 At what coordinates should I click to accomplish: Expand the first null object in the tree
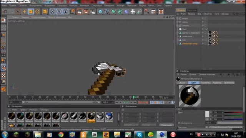pyautogui.click(x=178, y=18)
